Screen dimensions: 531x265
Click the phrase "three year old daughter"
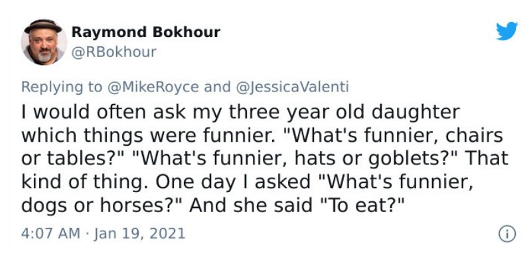[344, 113]
